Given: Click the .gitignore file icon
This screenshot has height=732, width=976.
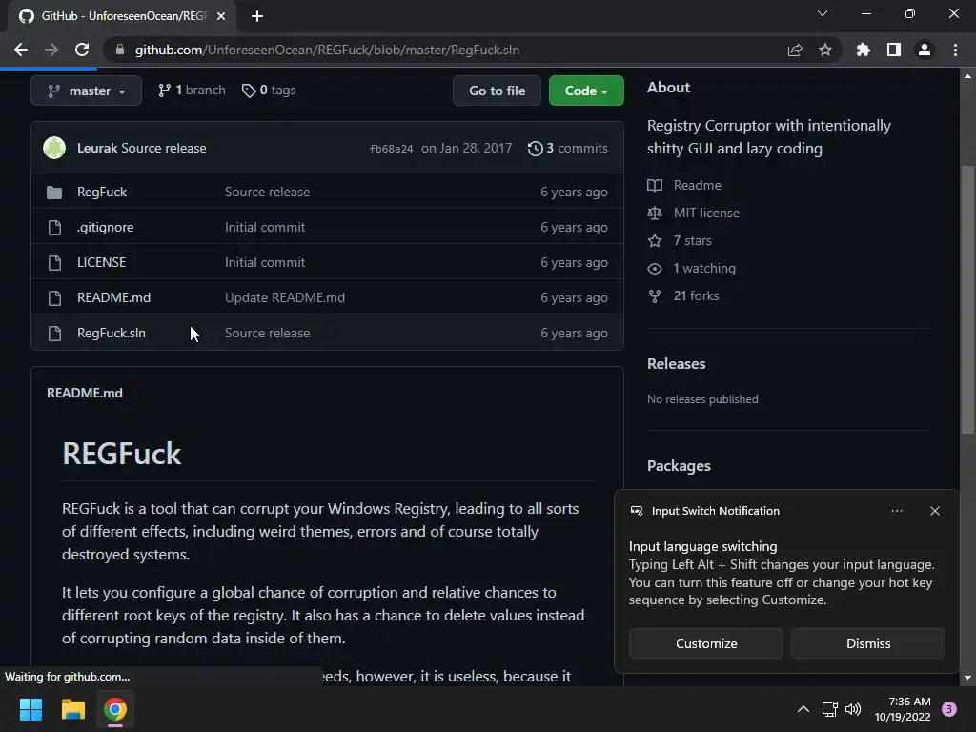Looking at the screenshot, I should (54, 228).
